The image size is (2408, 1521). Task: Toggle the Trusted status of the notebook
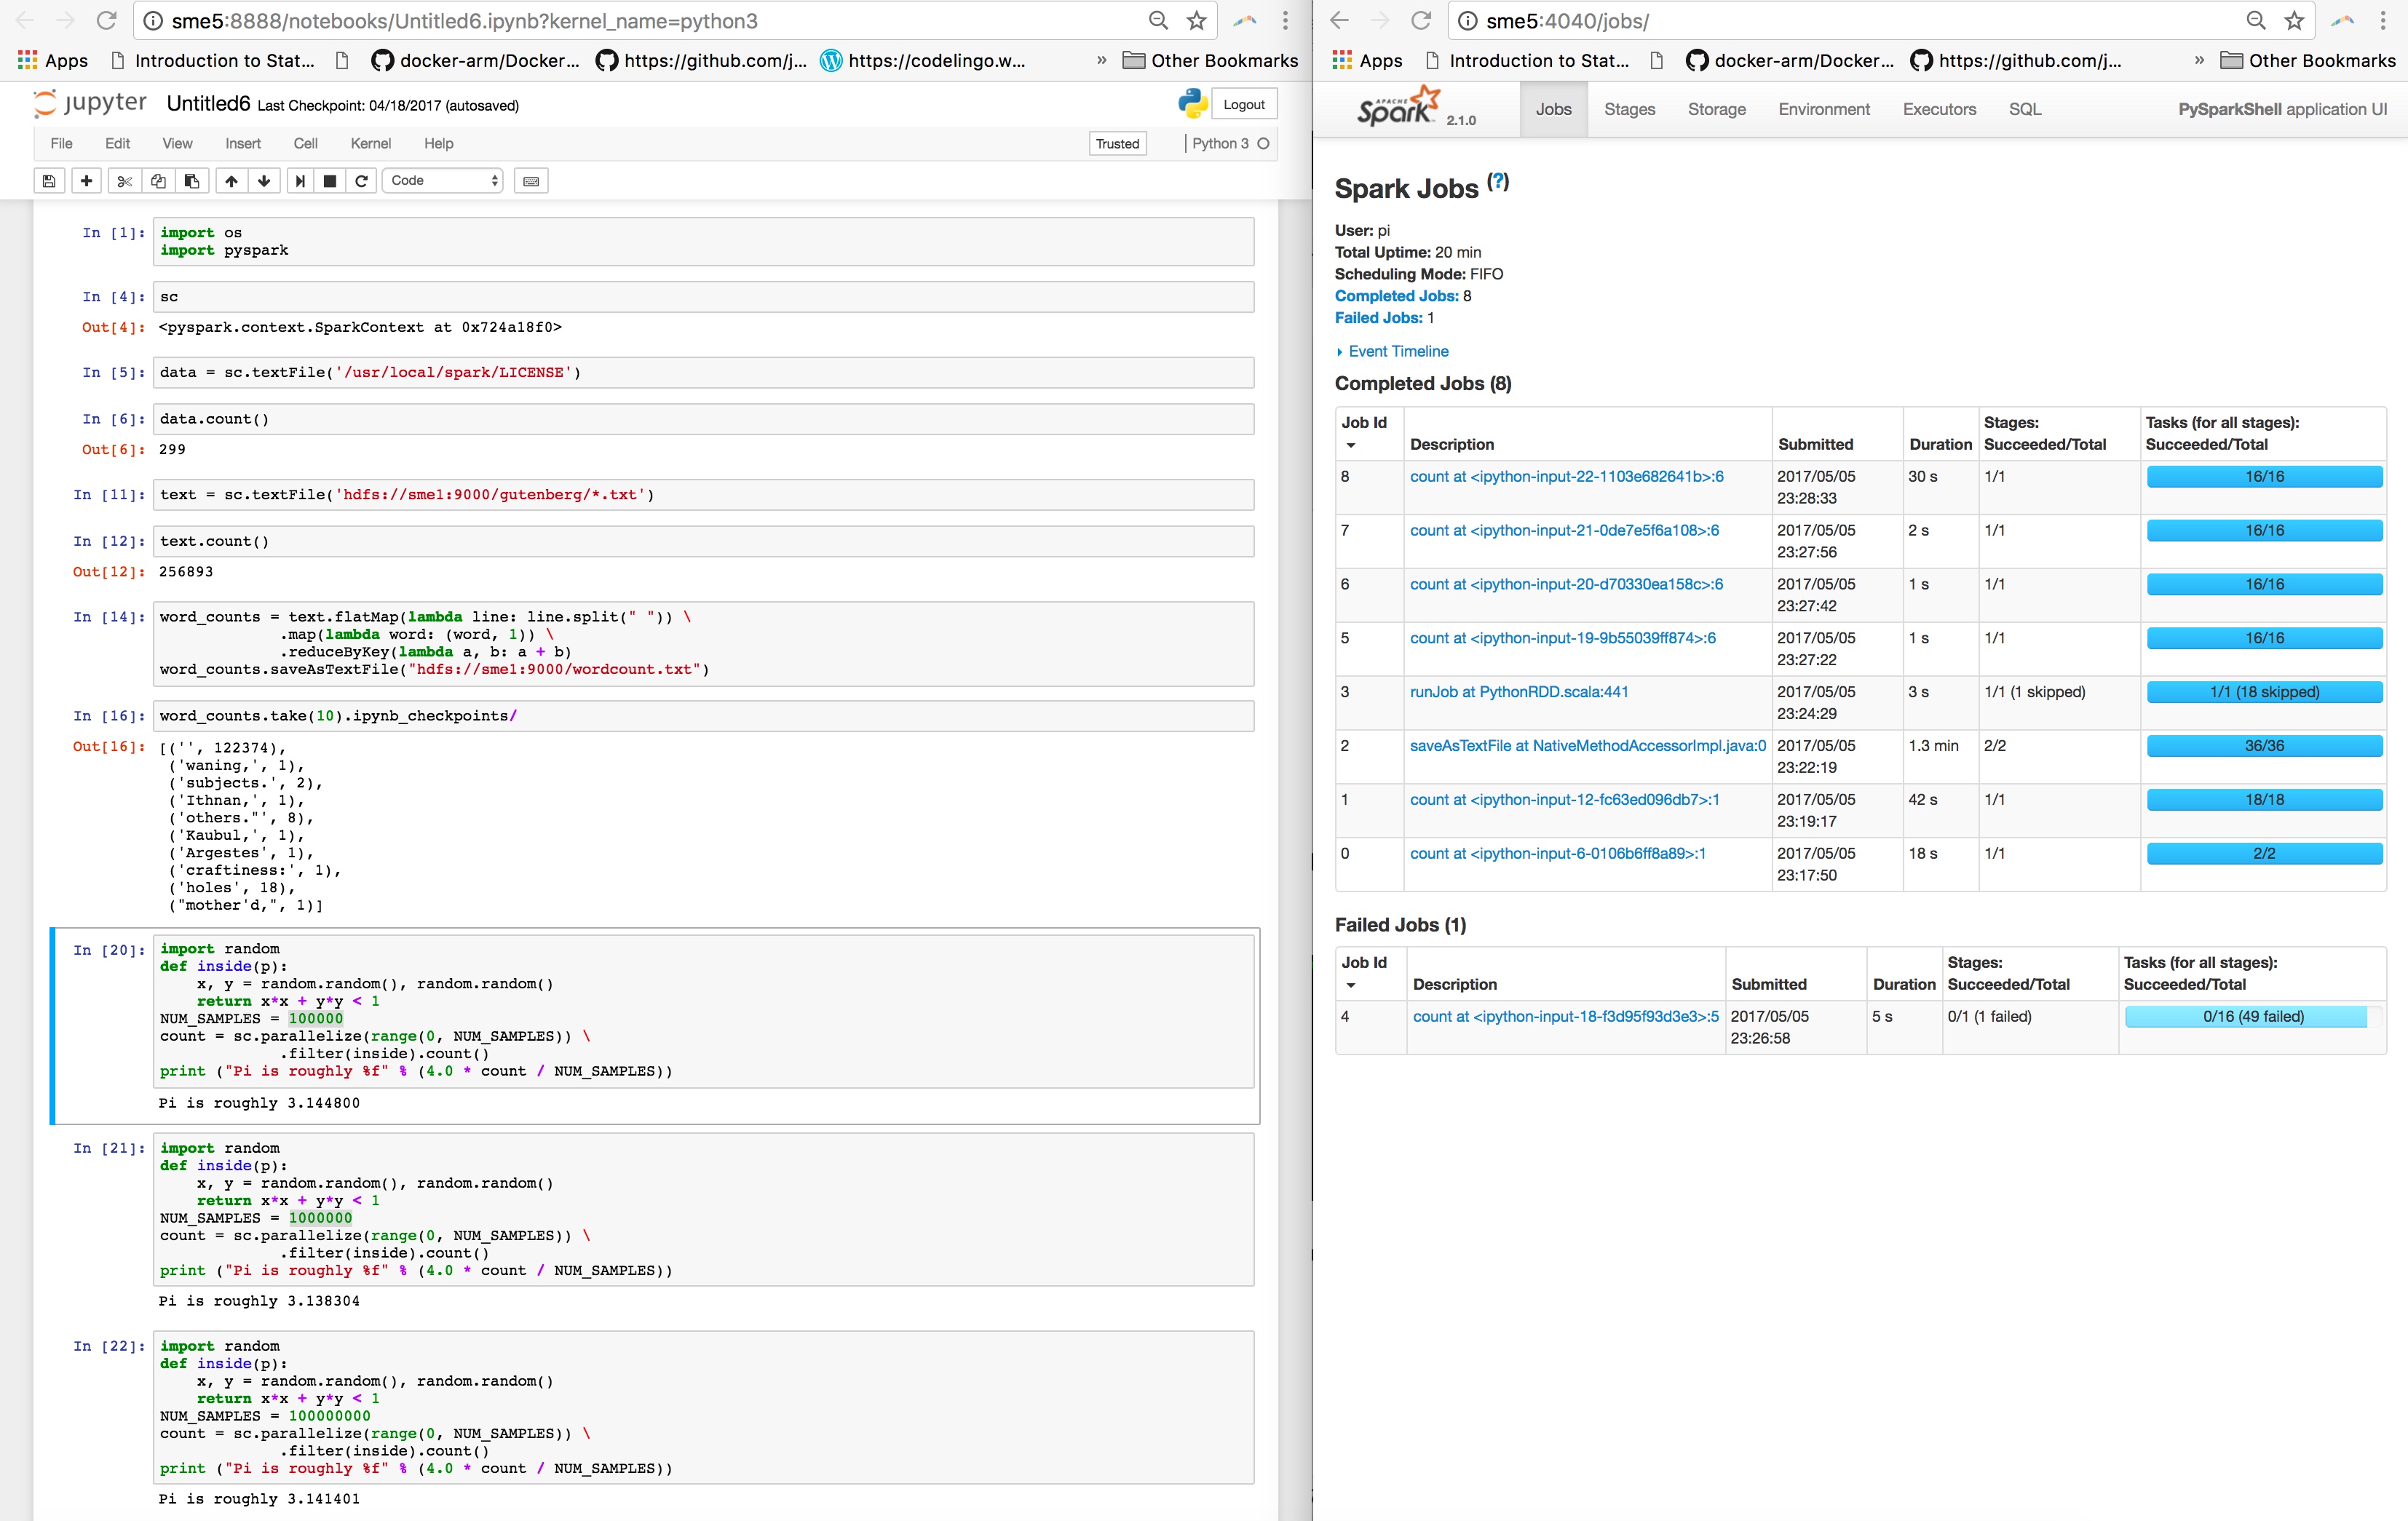point(1117,143)
